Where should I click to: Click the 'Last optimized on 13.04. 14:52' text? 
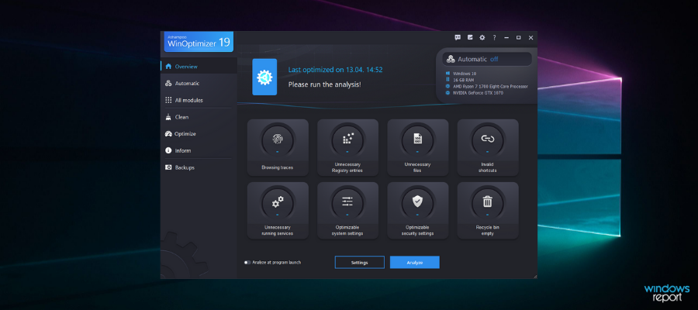(335, 70)
